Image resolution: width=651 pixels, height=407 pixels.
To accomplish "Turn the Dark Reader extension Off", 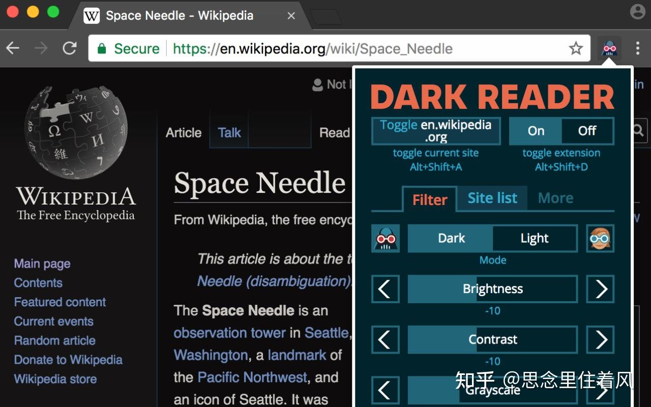I will (587, 131).
